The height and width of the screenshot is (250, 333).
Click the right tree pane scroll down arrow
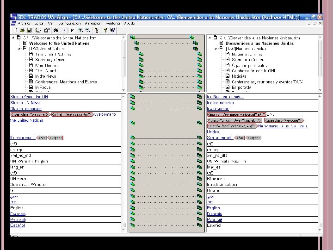pos(320,90)
